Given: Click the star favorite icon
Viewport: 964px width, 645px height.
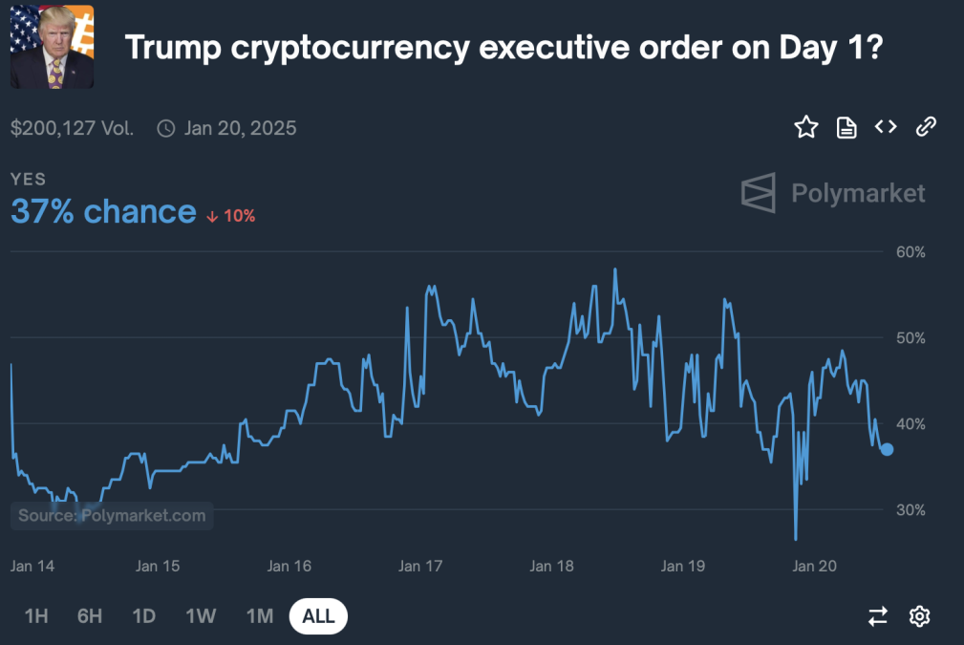Looking at the screenshot, I should 806,127.
